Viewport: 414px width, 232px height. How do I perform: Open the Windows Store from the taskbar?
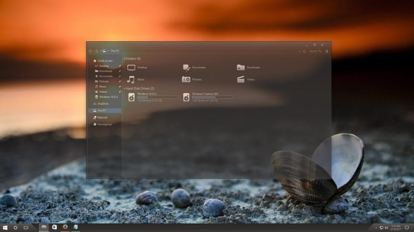click(55, 227)
